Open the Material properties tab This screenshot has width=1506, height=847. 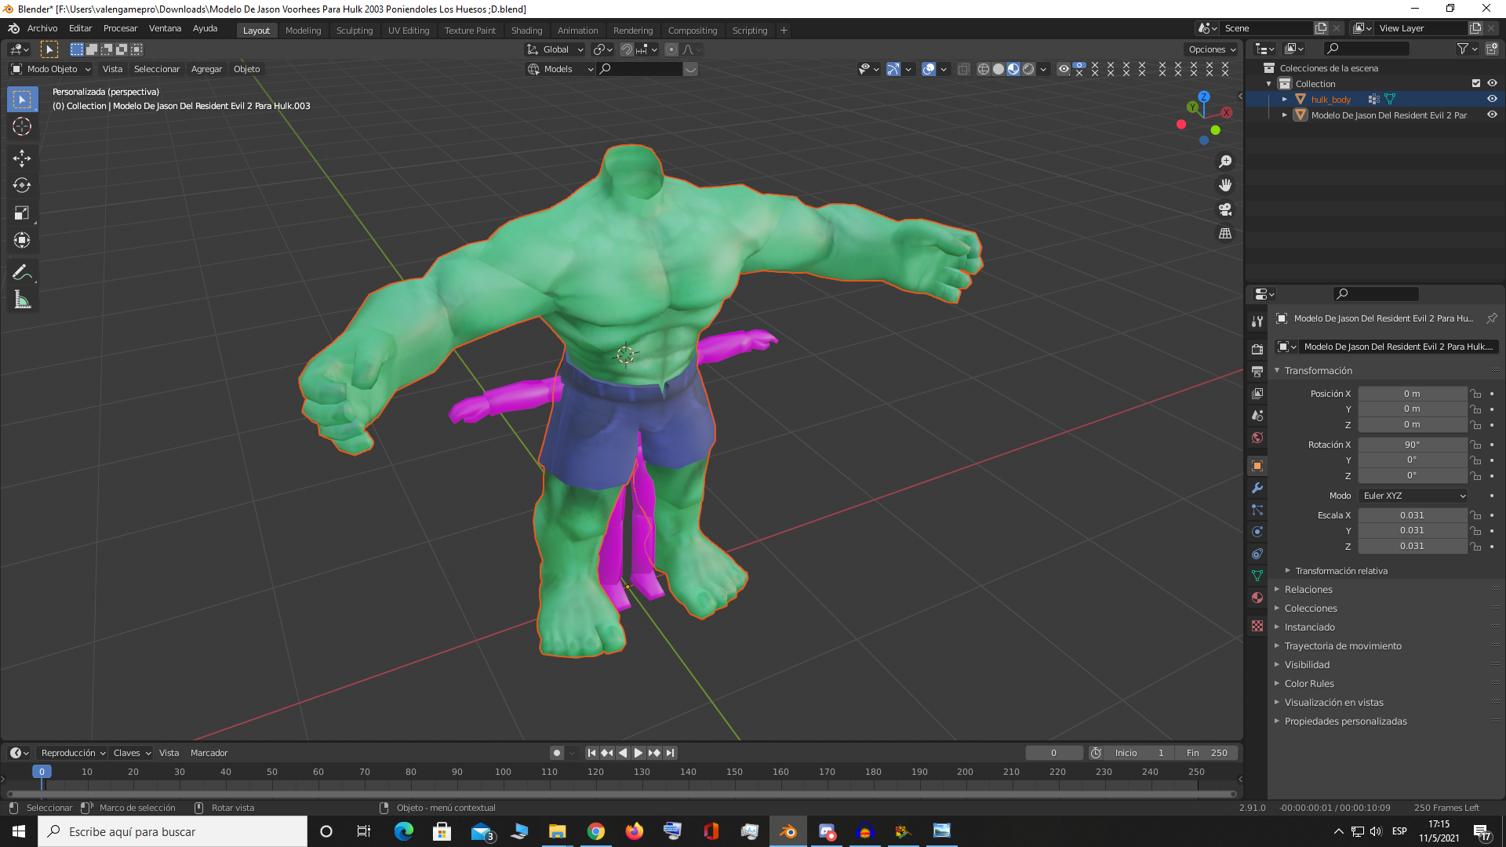[x=1257, y=598]
